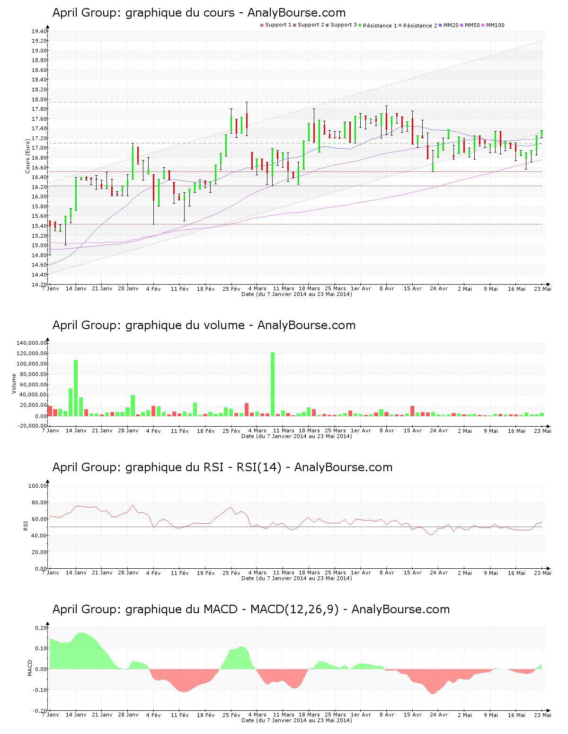
Task: Click the -0.10 MACD axis value
Action: pos(41,690)
